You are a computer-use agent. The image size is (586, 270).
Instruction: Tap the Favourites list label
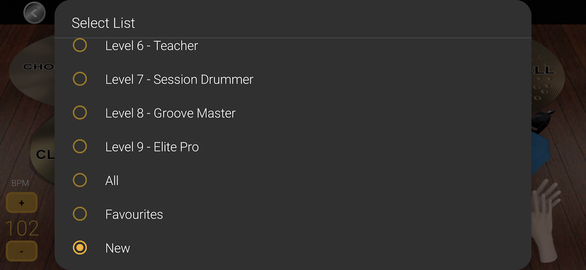134,214
